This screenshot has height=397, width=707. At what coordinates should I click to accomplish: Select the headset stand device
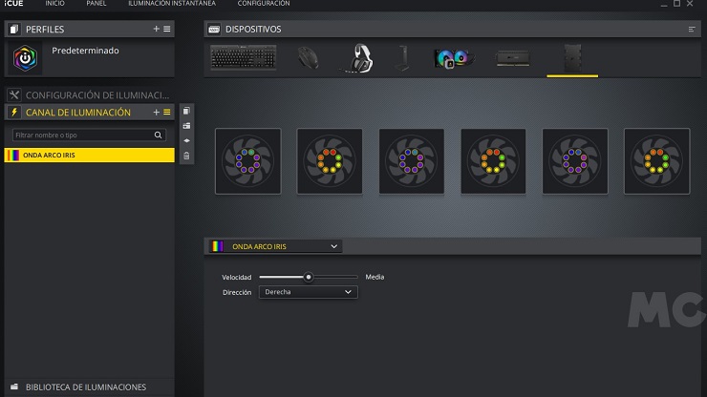401,58
